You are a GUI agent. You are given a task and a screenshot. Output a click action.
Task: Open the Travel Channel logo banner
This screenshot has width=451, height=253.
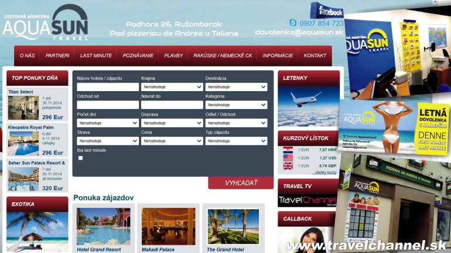(x=307, y=200)
